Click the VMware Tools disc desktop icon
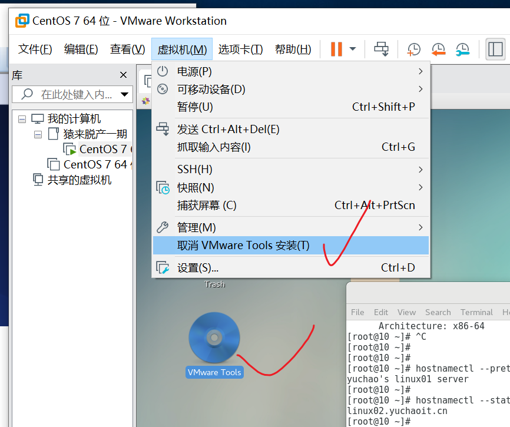510x427 pixels. click(214, 337)
